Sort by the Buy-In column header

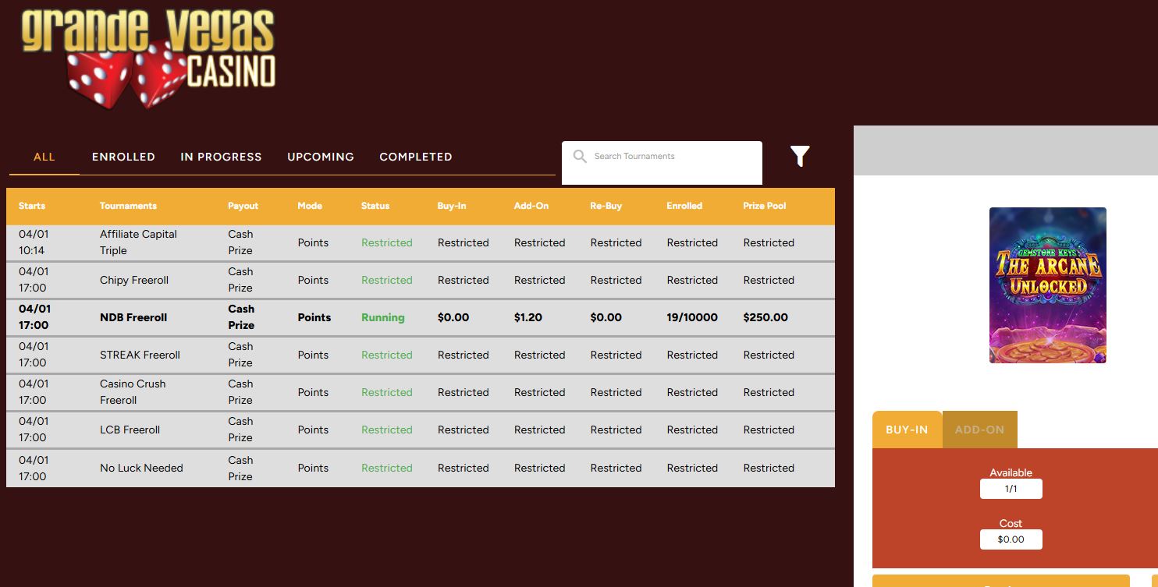pyautogui.click(x=452, y=206)
